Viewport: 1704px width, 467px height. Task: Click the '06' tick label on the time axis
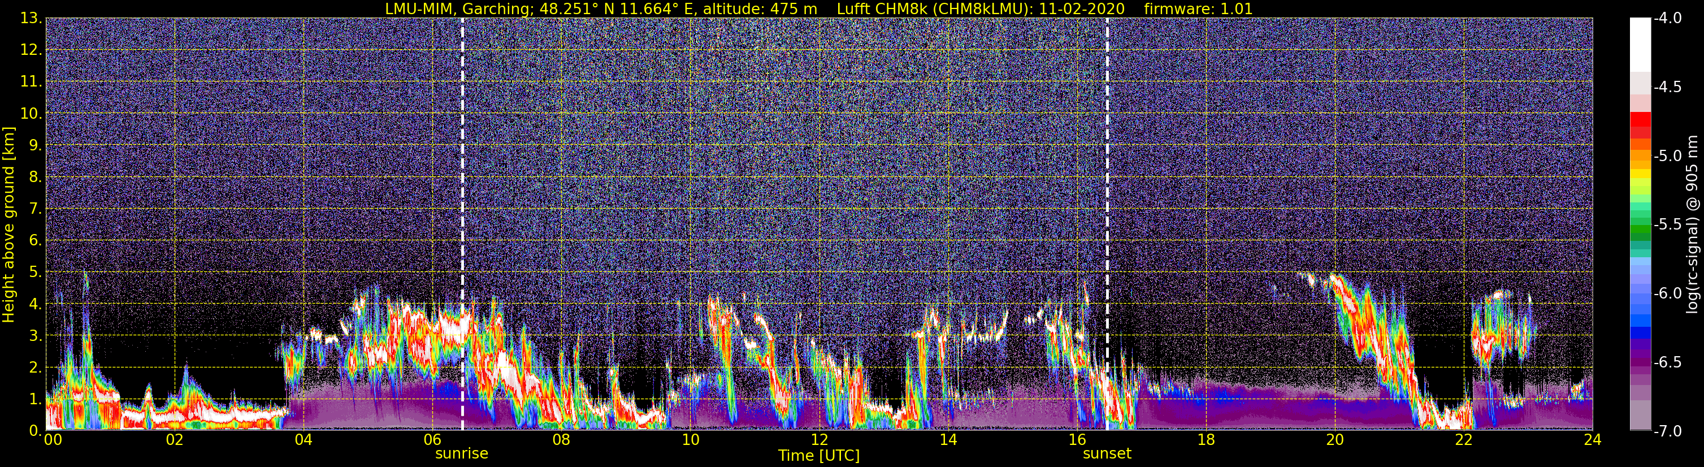[x=432, y=440]
